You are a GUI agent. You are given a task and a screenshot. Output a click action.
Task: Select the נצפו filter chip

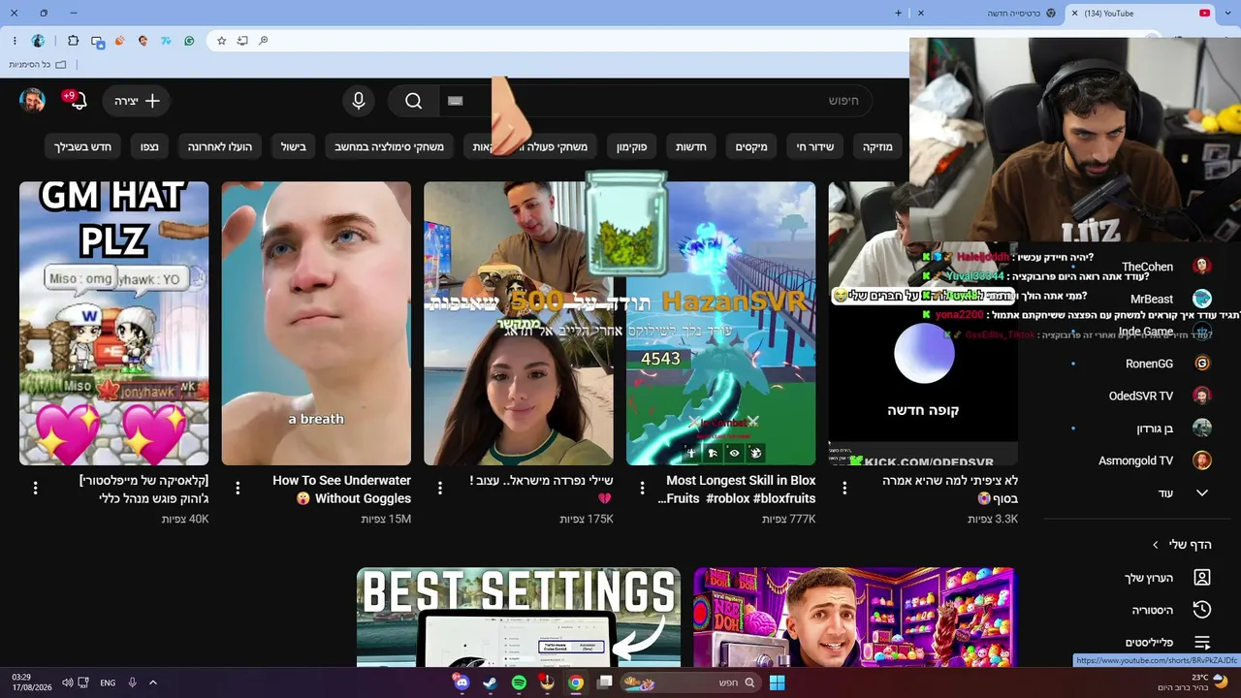pyautogui.click(x=149, y=147)
